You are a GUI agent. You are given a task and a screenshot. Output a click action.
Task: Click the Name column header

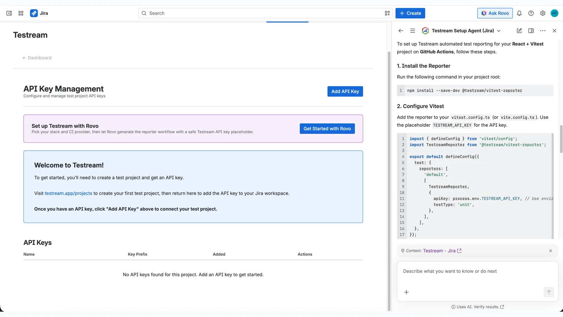pos(29,254)
